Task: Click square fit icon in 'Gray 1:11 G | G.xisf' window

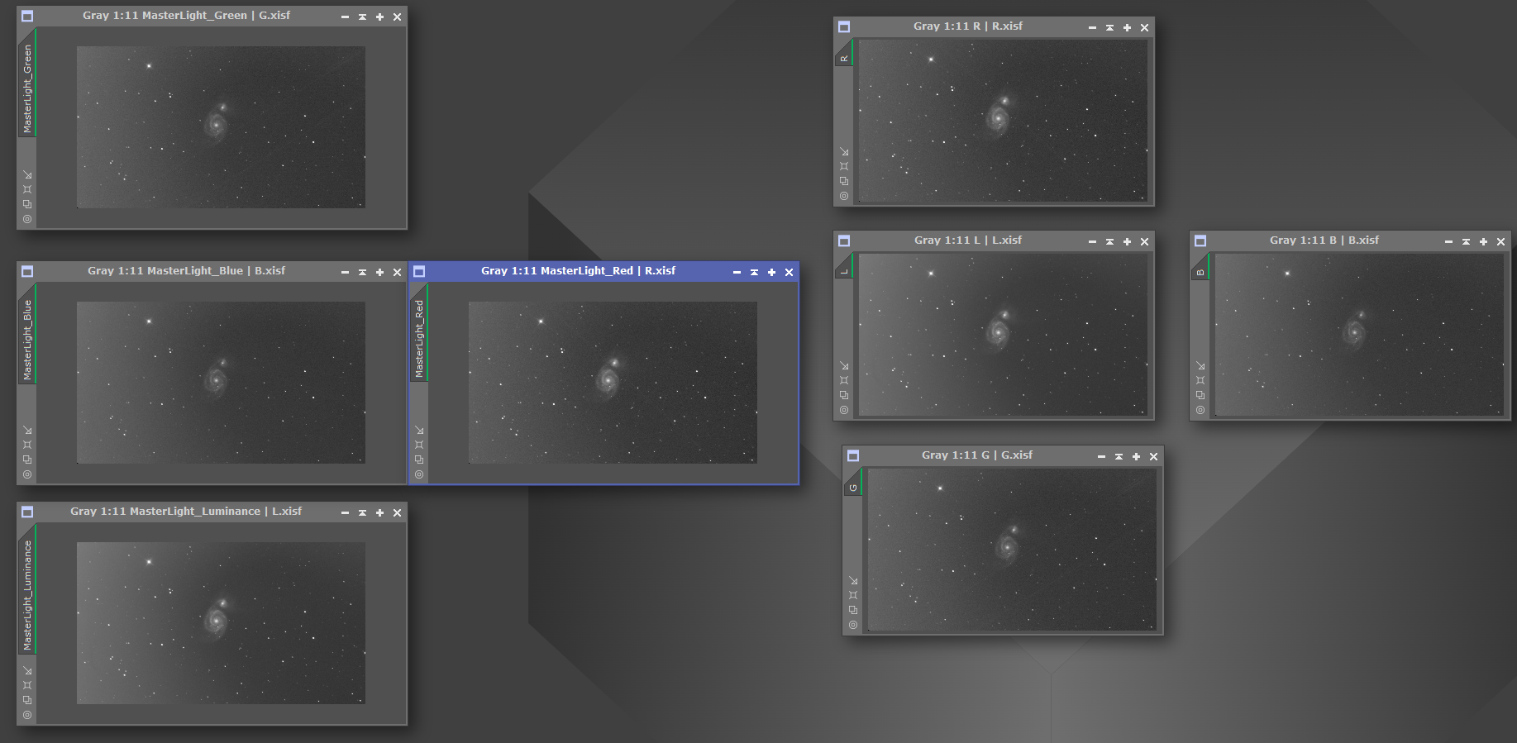Action: click(853, 595)
